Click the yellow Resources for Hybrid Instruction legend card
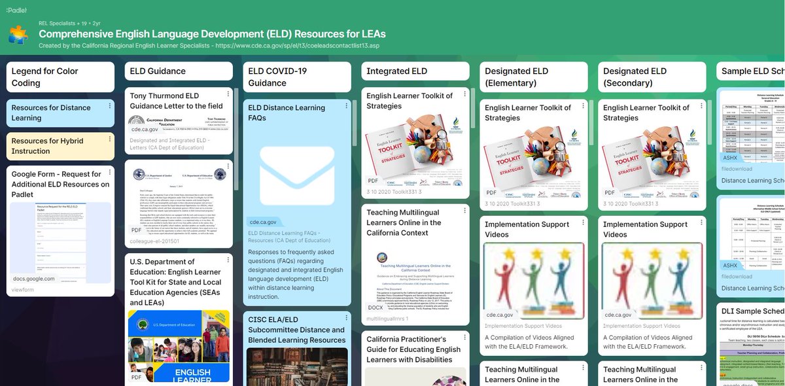The height and width of the screenshot is (386, 785). pos(61,146)
